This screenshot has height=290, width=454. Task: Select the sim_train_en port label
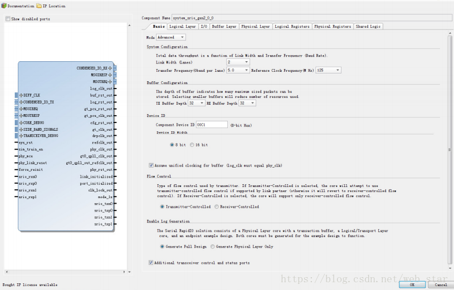[31, 149]
